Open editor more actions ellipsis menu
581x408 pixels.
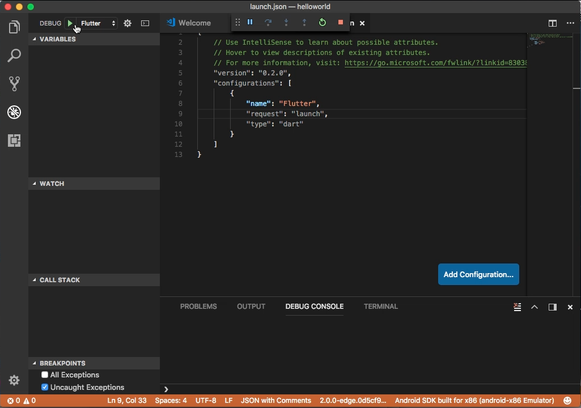[570, 23]
